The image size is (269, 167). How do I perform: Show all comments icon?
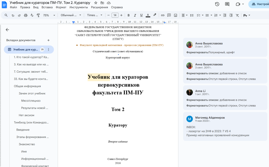click(227, 4)
